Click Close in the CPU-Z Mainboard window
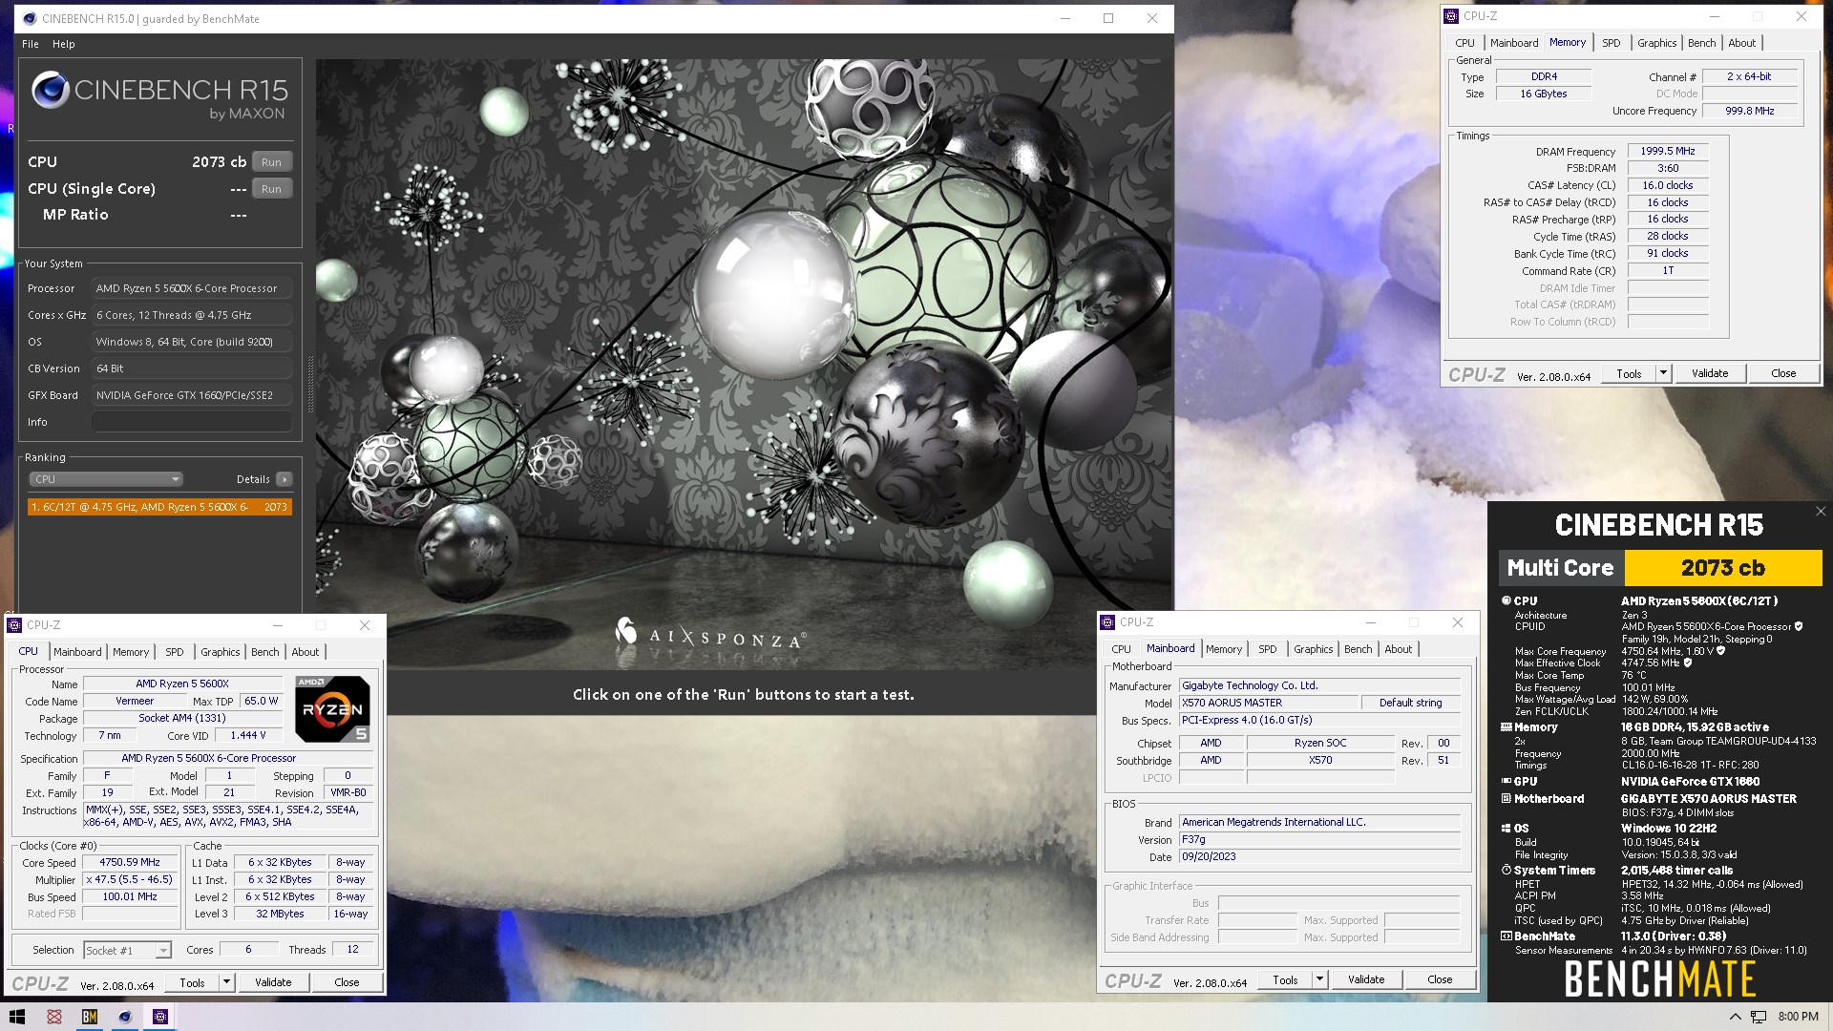This screenshot has width=1833, height=1031. pos(1440,979)
